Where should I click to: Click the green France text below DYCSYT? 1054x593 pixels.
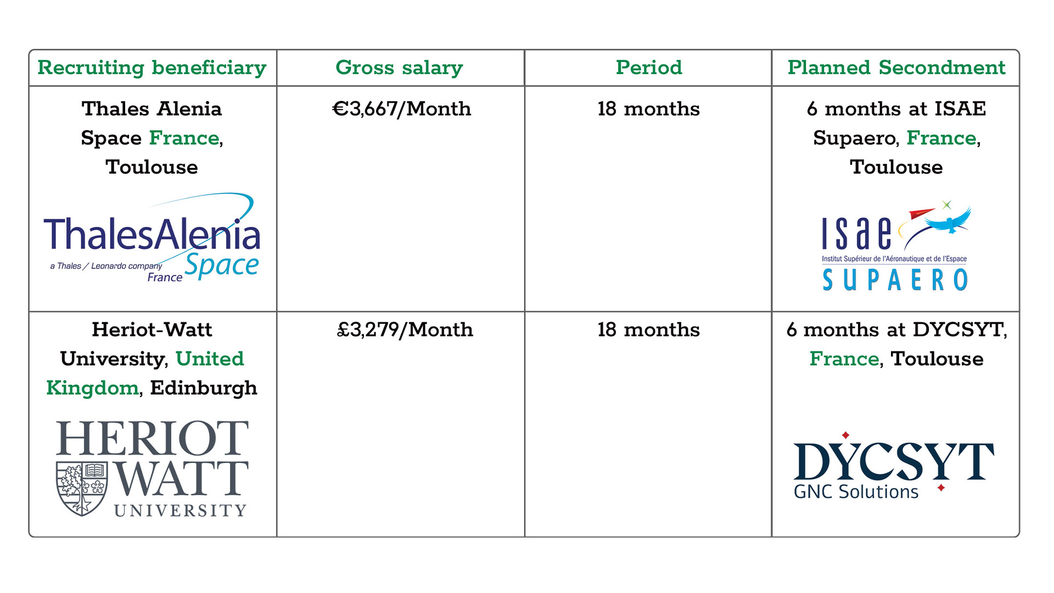pos(844,359)
